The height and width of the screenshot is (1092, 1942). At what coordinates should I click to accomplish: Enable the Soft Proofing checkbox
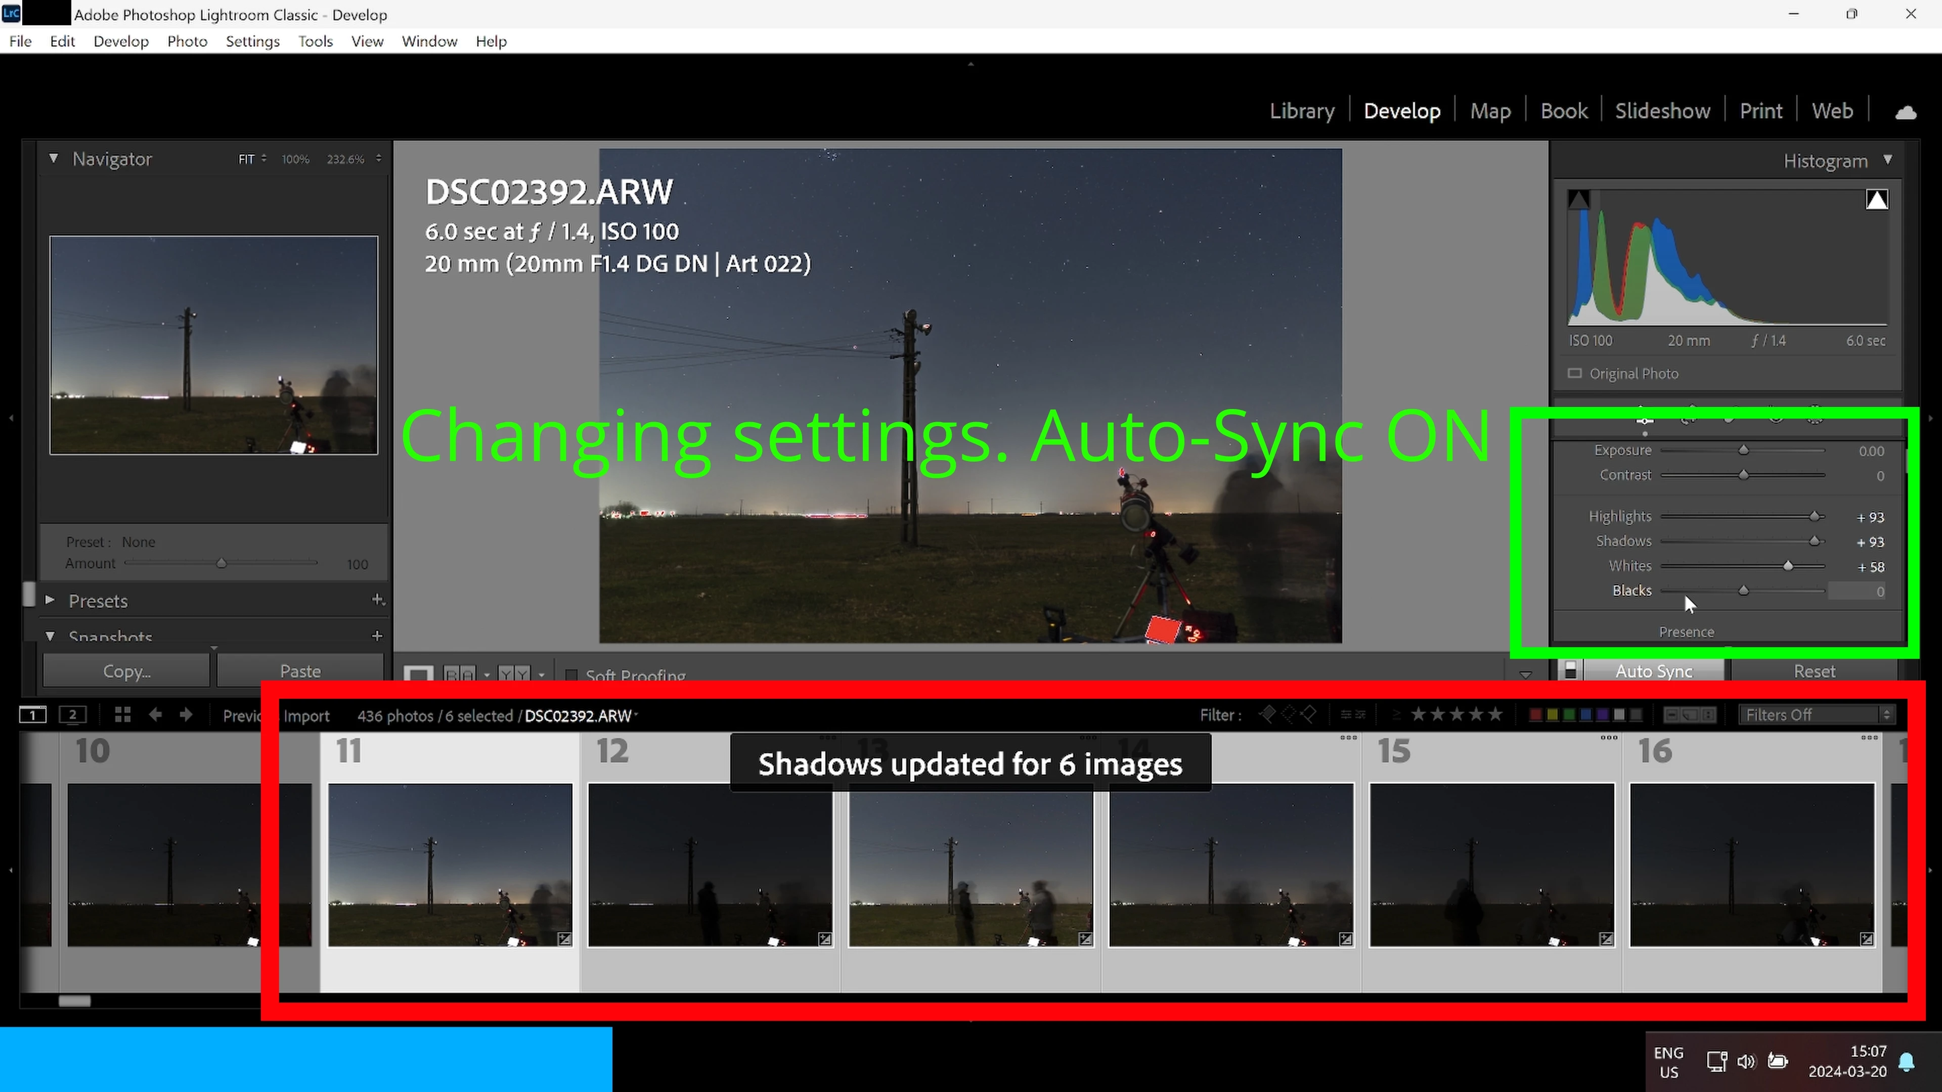pos(571,674)
